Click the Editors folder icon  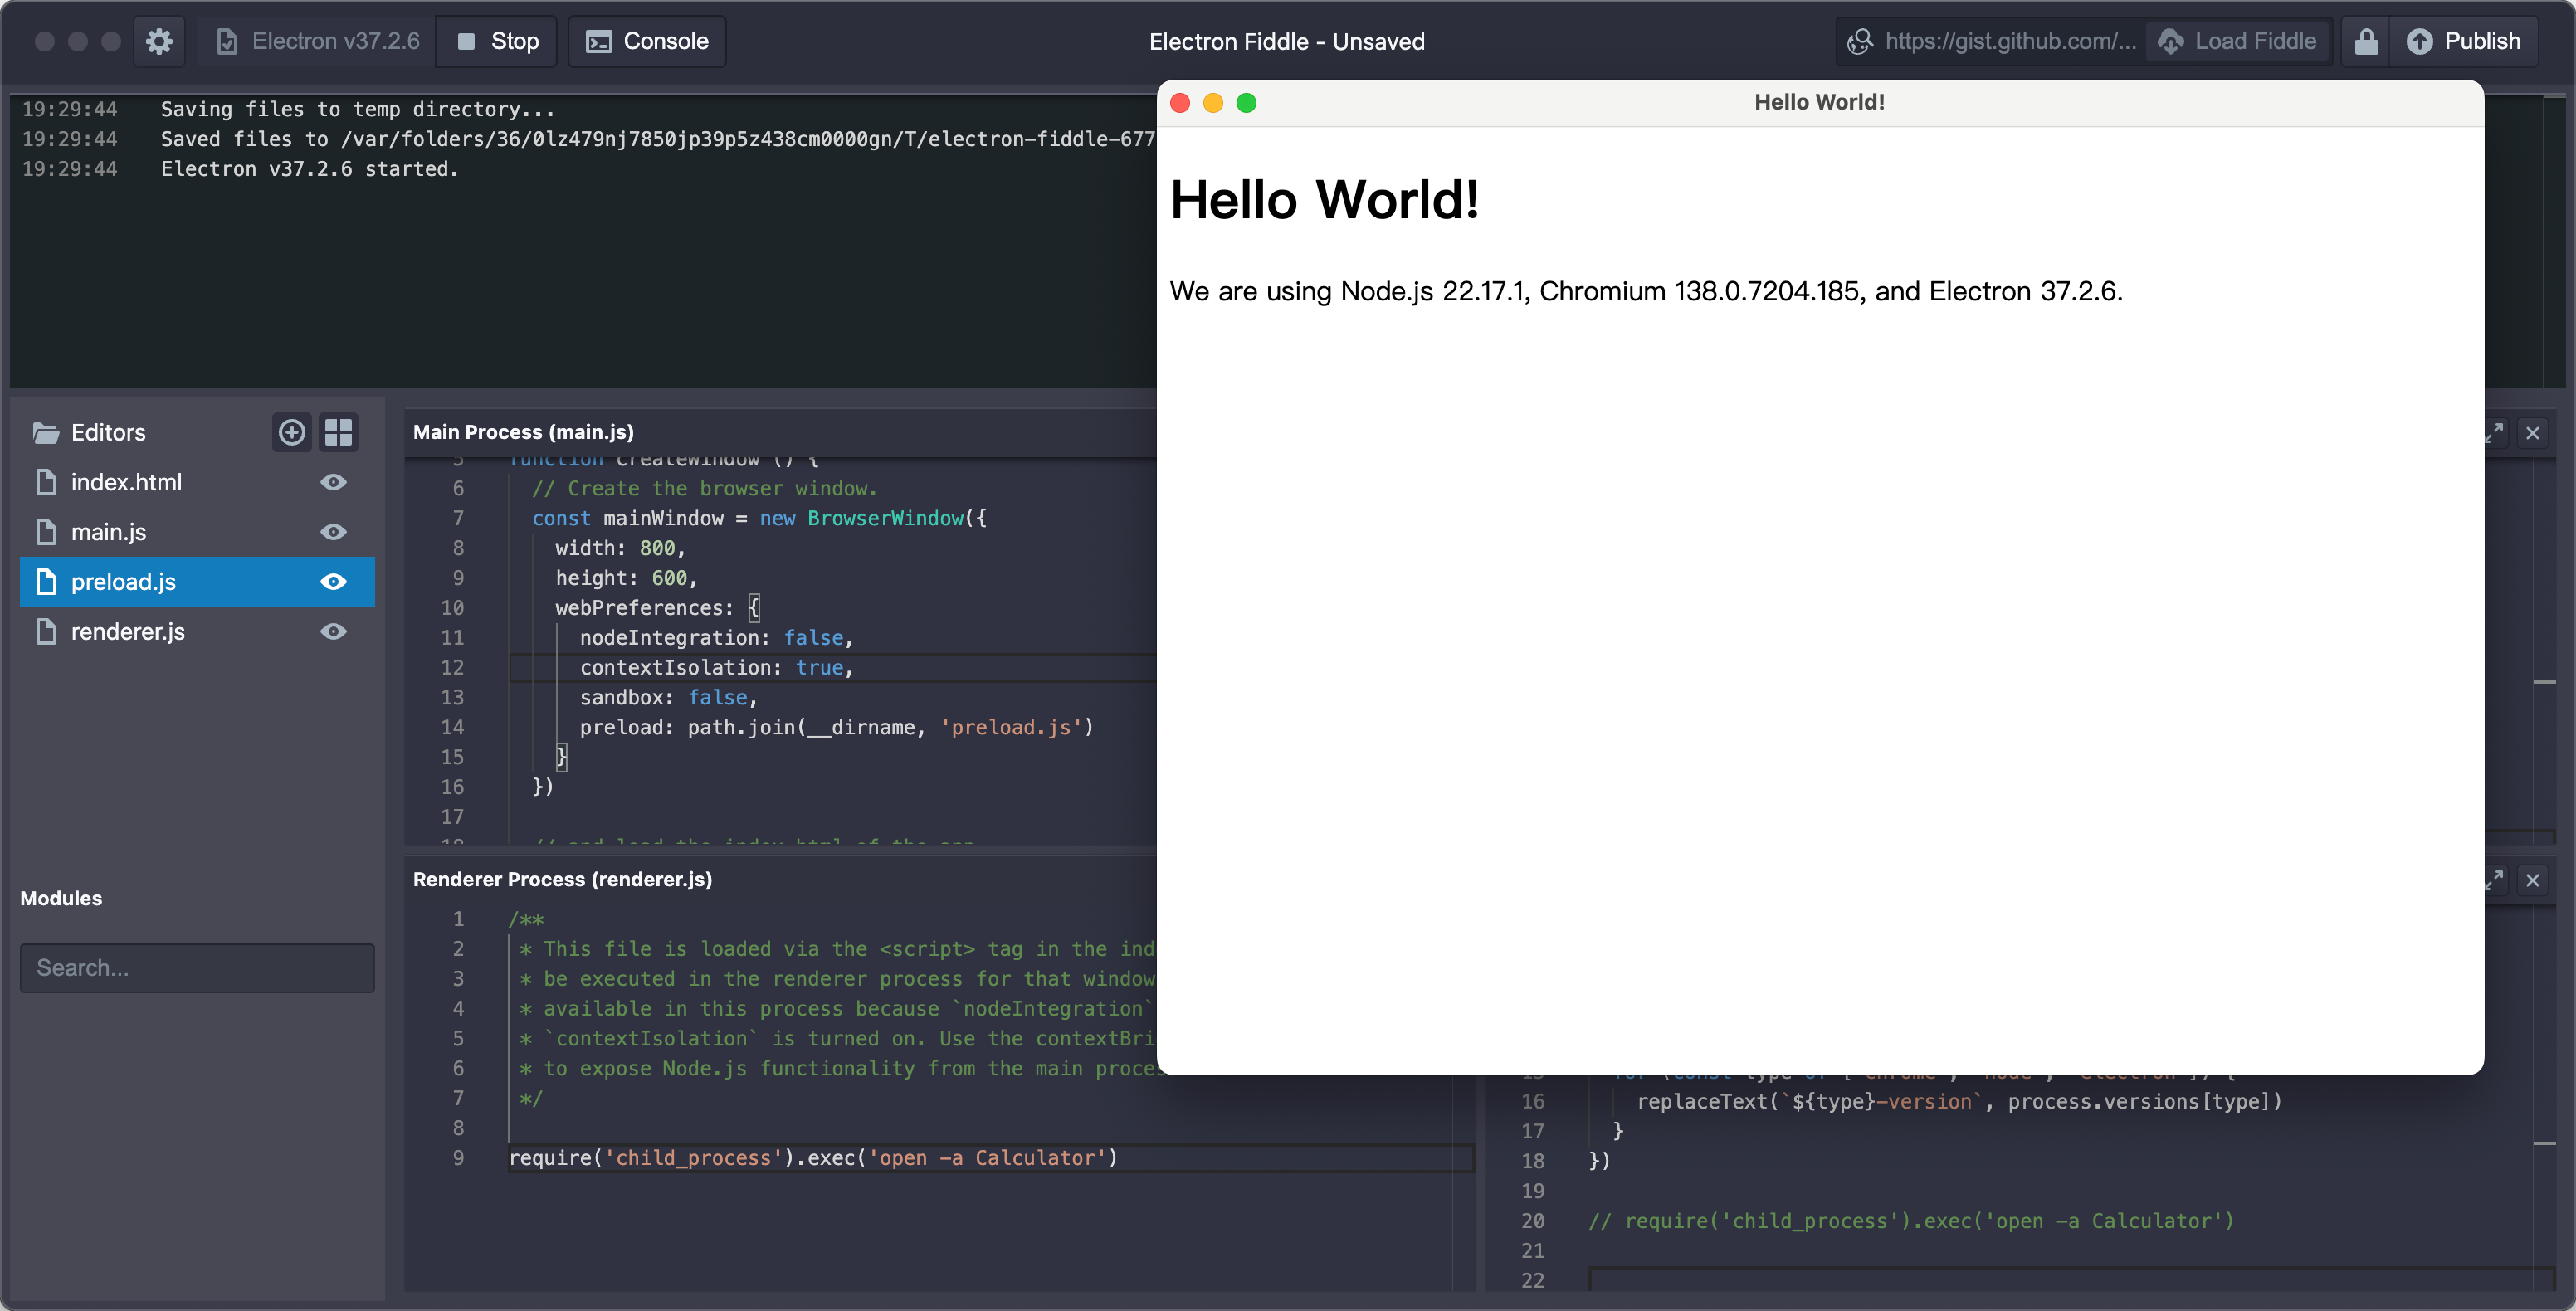pyautogui.click(x=46, y=432)
